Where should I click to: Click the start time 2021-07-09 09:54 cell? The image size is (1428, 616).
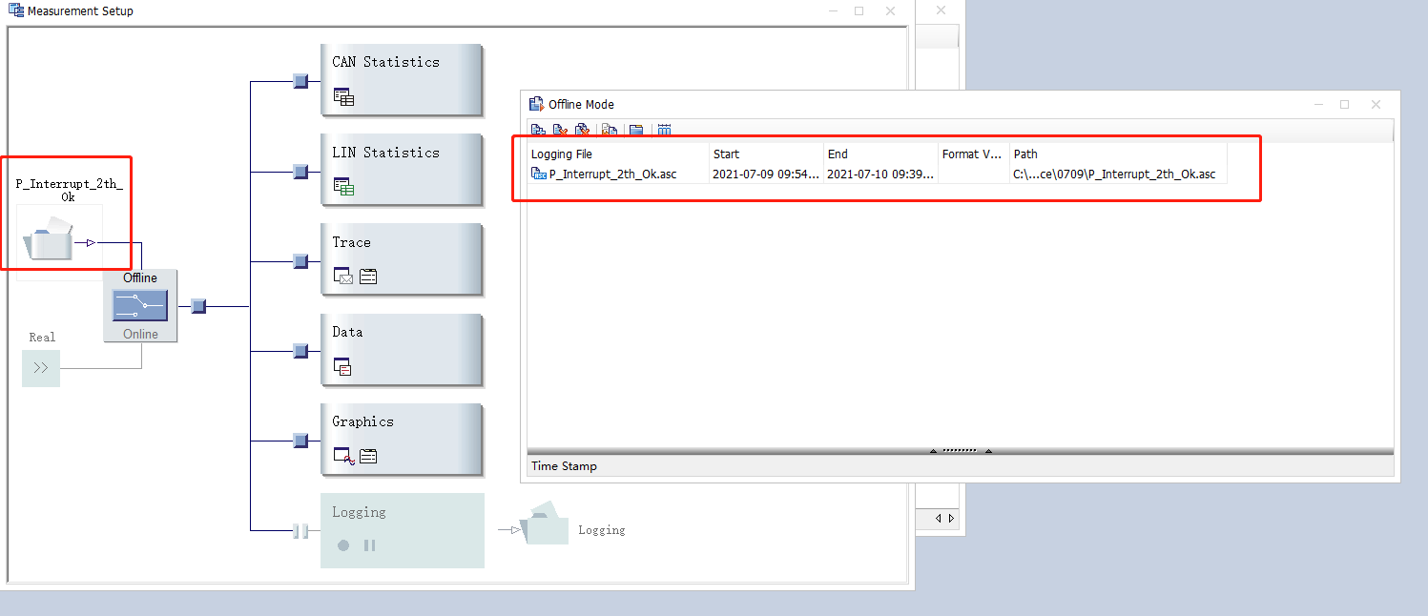(766, 174)
